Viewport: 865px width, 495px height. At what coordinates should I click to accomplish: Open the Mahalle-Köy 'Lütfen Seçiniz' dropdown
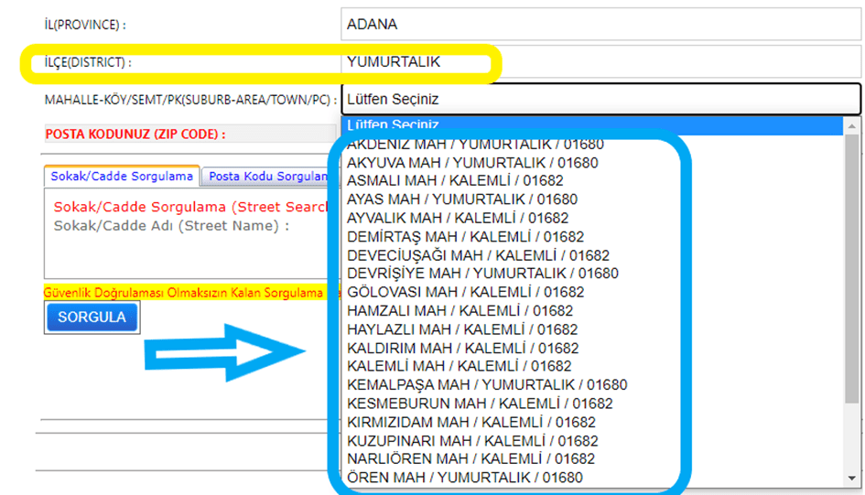tap(600, 99)
